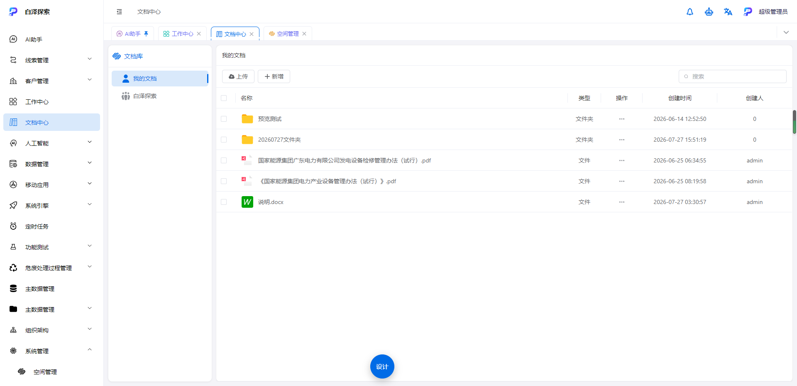
Task: Click the blue 设计 floating button
Action: pyautogui.click(x=382, y=366)
